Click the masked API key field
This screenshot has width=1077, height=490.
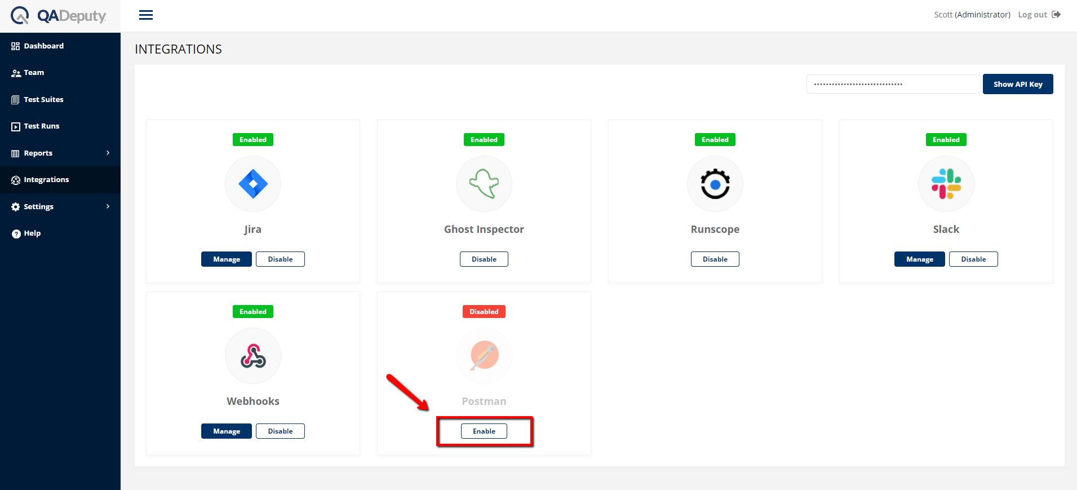[x=894, y=84]
